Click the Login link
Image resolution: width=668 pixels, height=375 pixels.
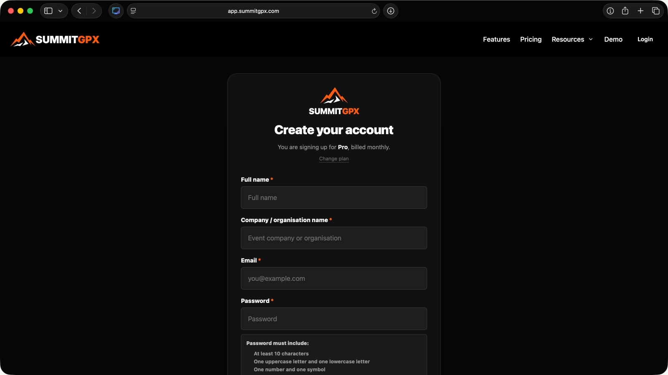pos(645,39)
